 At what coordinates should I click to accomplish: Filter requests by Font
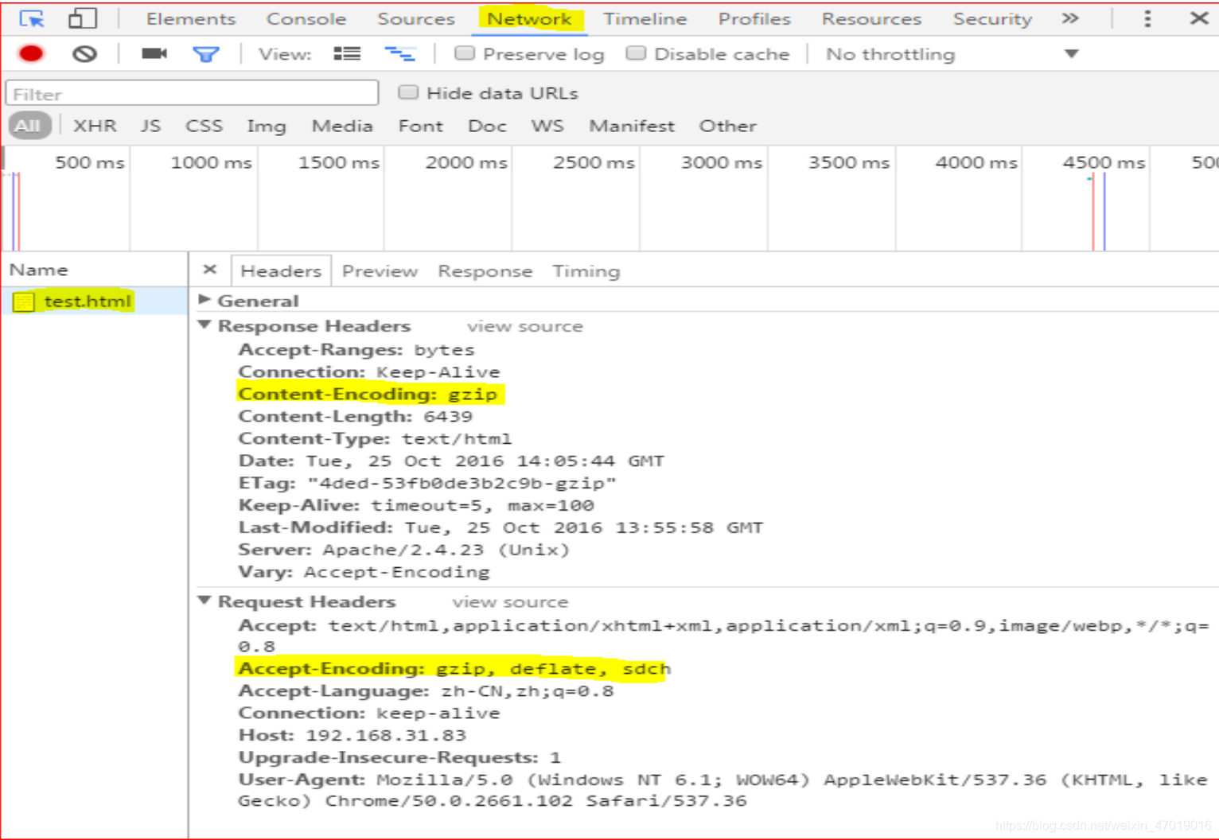(x=421, y=126)
